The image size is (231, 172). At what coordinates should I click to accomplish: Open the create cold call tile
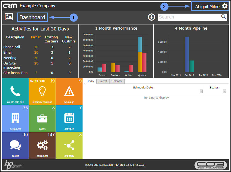tap(15, 91)
